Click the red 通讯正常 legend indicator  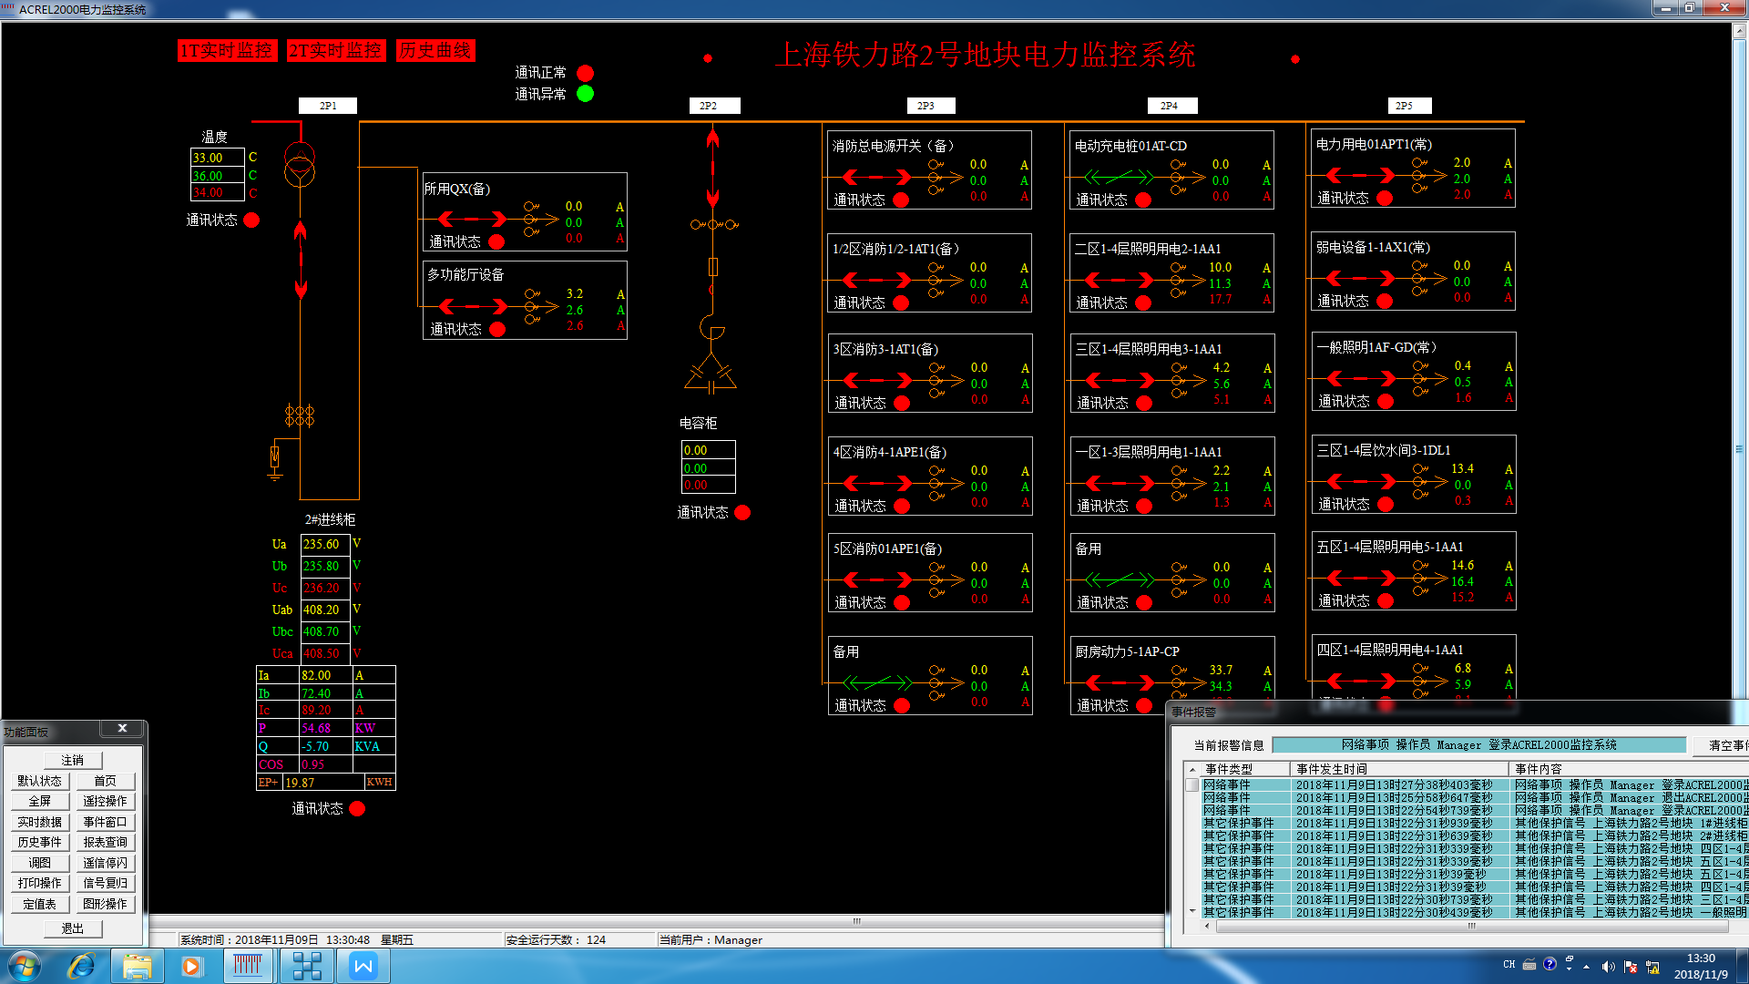586,73
